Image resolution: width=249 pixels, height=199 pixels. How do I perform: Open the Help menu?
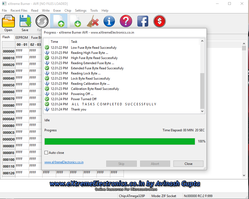(105, 11)
